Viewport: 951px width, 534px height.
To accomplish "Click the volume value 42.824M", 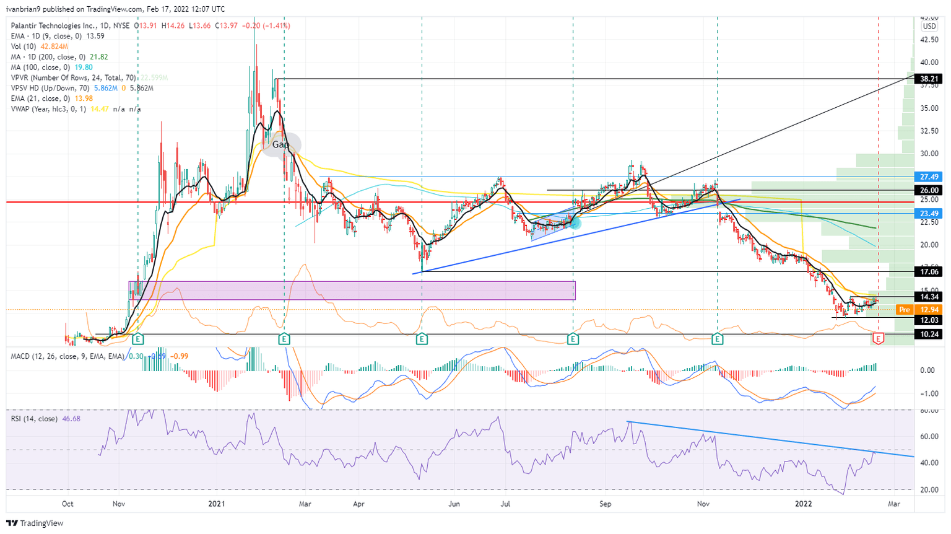I will pos(54,46).
